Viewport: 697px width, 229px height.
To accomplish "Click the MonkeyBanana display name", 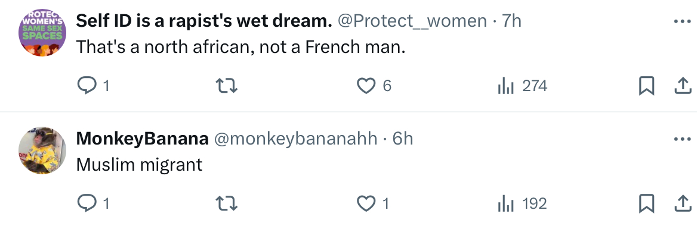I will tap(142, 139).
